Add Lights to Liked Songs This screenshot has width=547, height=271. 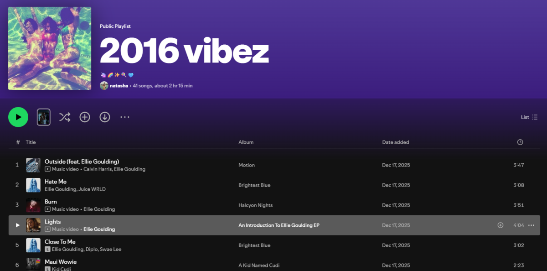[x=501, y=225]
